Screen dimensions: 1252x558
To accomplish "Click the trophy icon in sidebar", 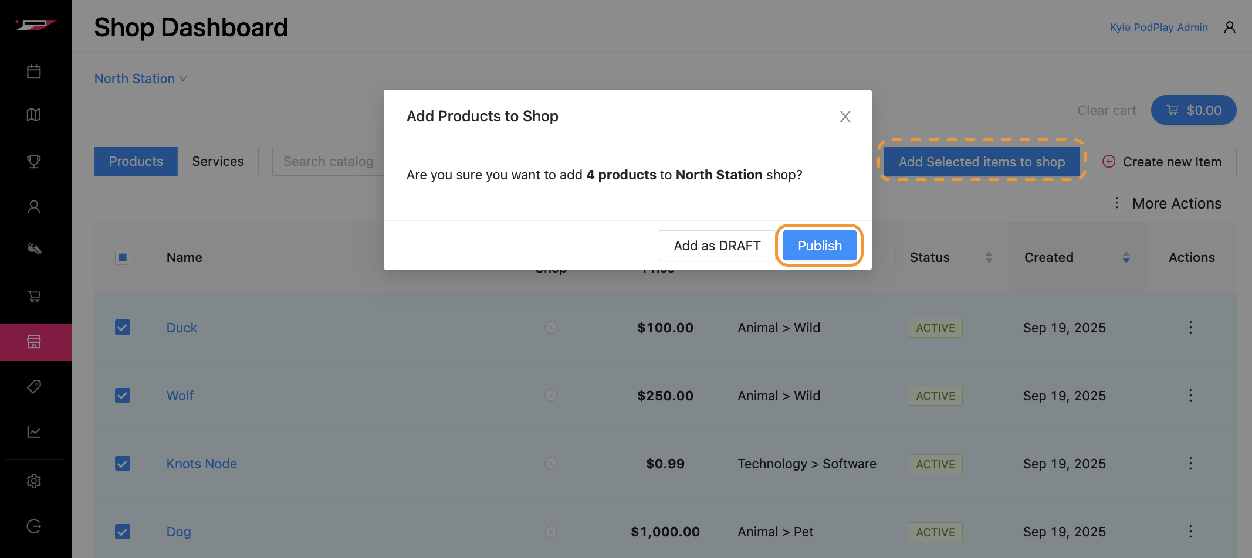I will [x=34, y=161].
